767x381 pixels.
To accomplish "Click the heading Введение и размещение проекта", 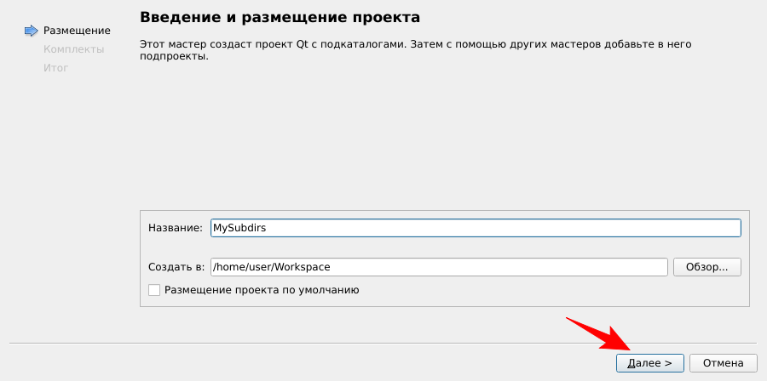I will click(x=280, y=17).
